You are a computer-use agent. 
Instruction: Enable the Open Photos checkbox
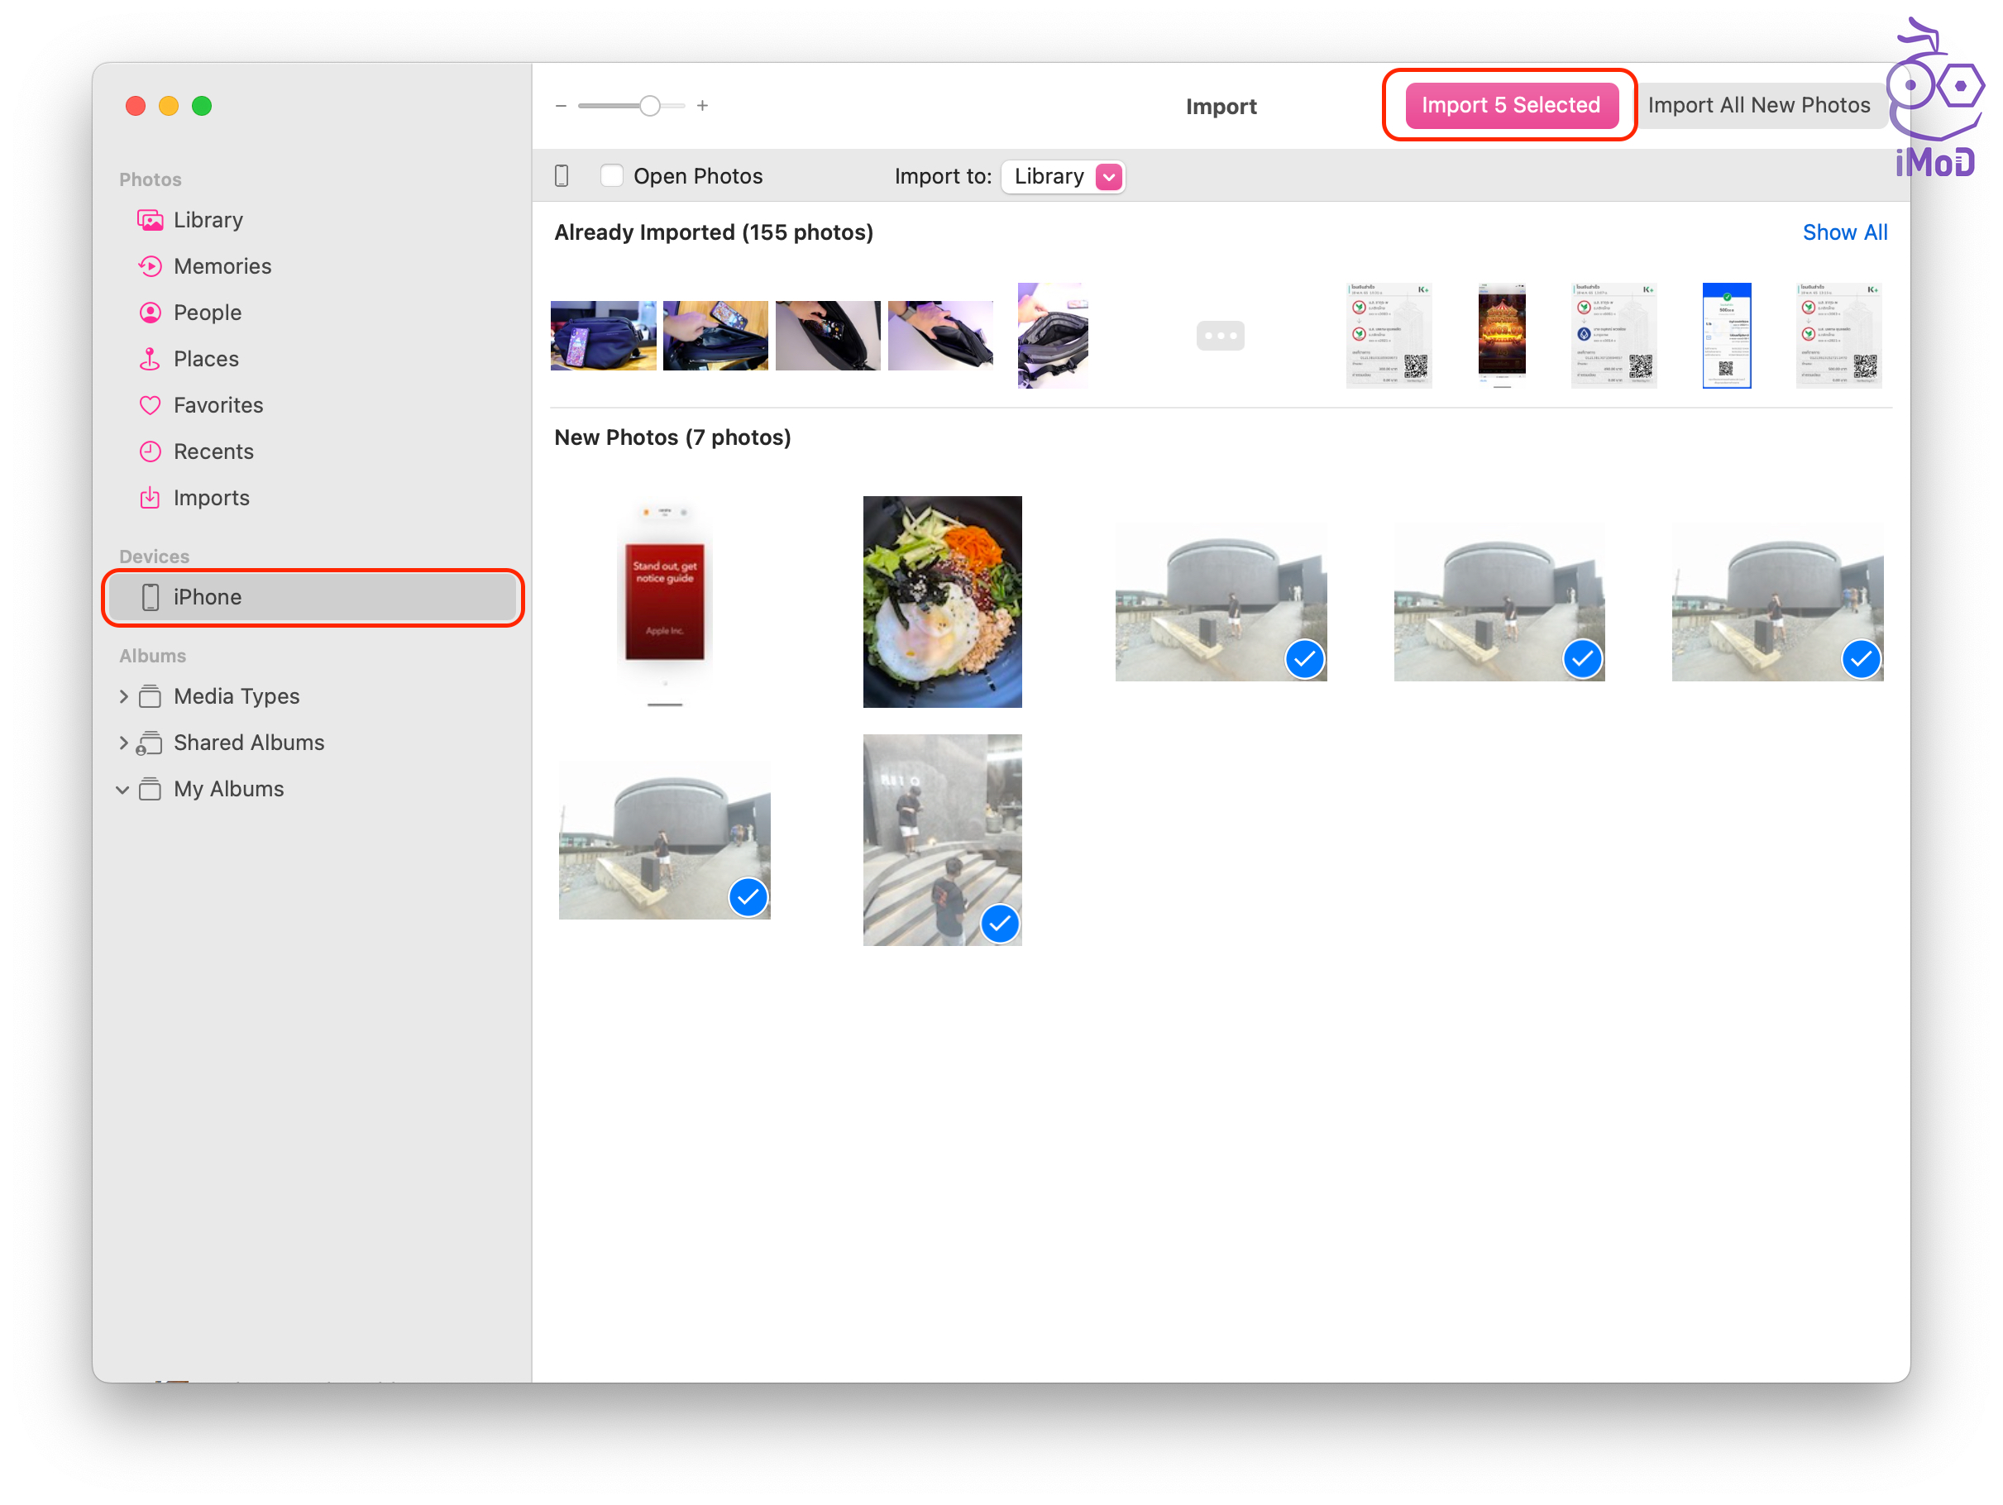(x=612, y=175)
